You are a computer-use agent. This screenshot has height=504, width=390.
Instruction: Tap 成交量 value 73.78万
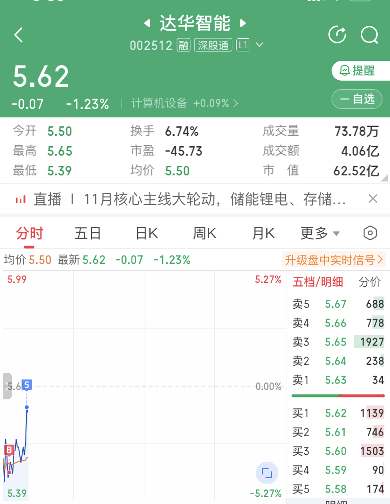click(357, 132)
